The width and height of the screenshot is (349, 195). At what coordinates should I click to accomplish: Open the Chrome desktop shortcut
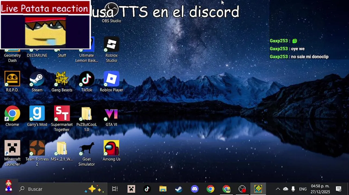click(12, 116)
